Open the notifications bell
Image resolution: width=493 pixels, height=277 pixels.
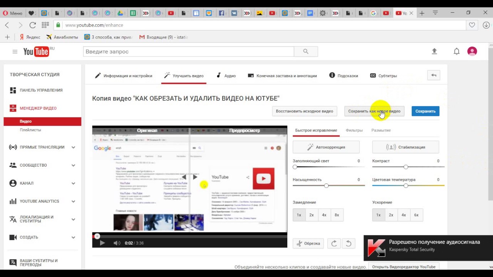[456, 51]
